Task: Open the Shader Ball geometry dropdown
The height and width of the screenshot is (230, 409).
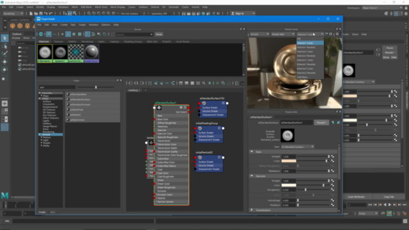Action: click(283, 34)
